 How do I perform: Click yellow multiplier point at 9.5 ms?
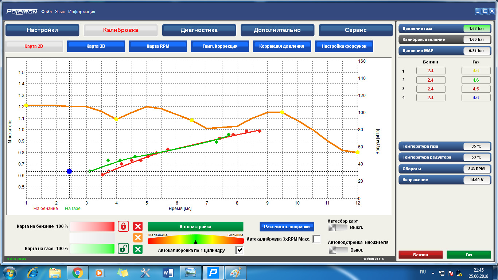tap(282, 112)
